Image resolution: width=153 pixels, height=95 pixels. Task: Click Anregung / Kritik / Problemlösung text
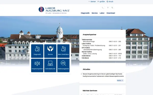click(x=94, y=45)
